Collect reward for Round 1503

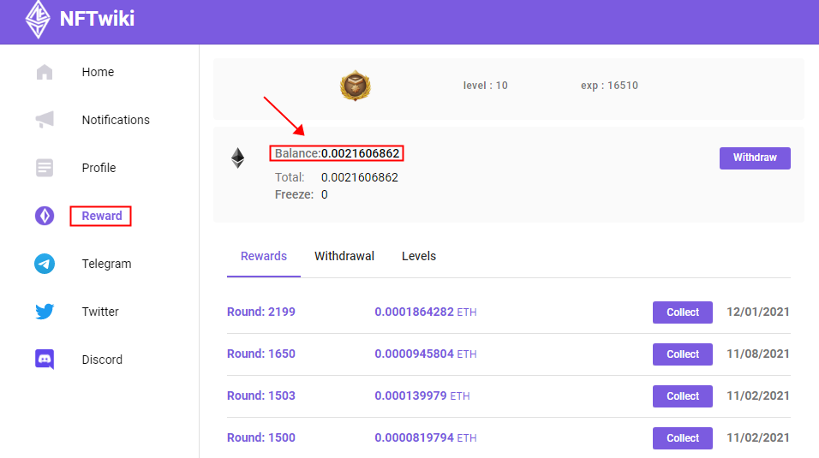point(682,396)
